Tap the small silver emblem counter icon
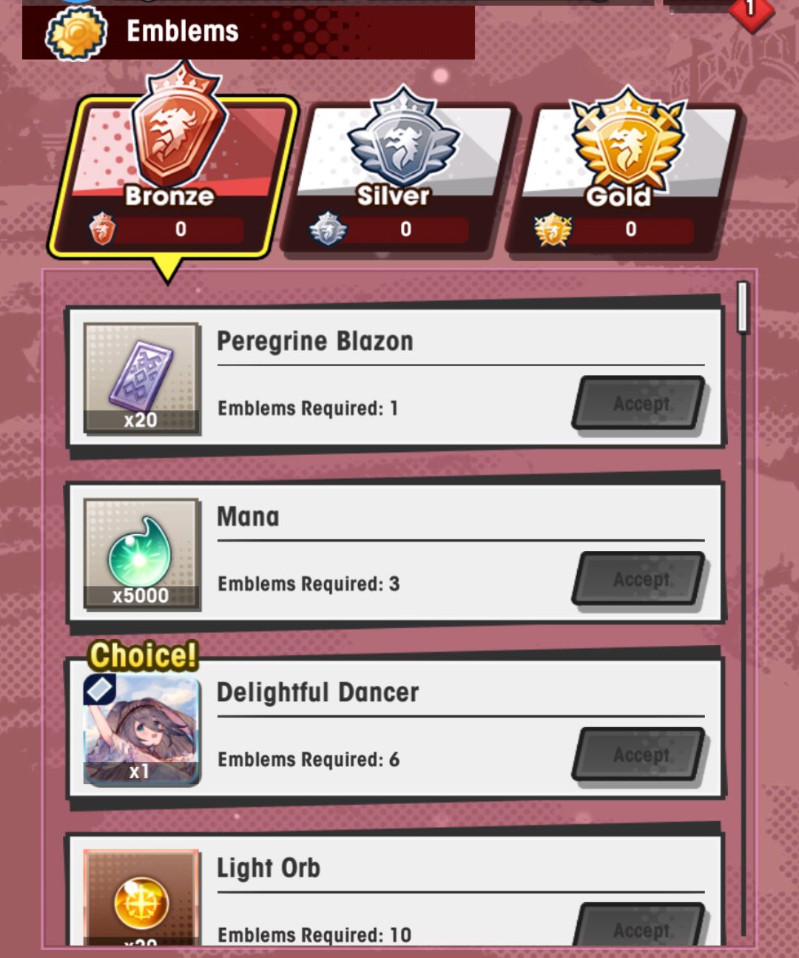The height and width of the screenshot is (958, 799). [328, 229]
